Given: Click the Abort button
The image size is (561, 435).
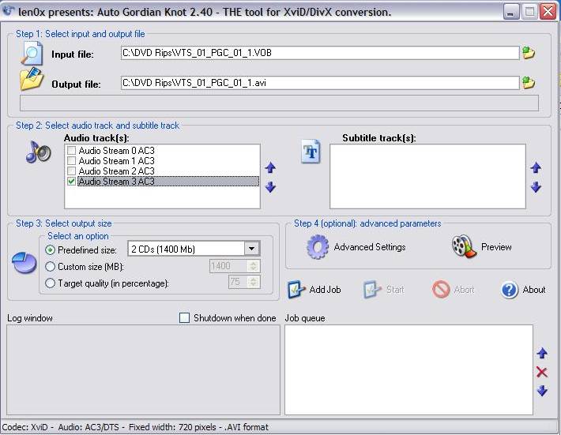Looking at the screenshot, I should [x=454, y=290].
